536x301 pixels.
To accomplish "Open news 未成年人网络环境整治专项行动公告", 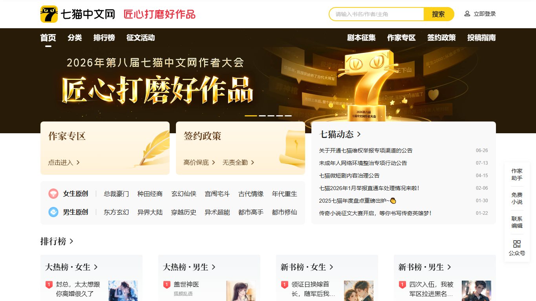I will pyautogui.click(x=363, y=163).
